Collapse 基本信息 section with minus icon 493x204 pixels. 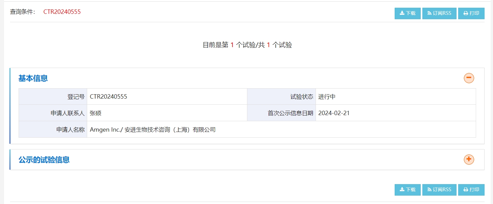point(469,78)
